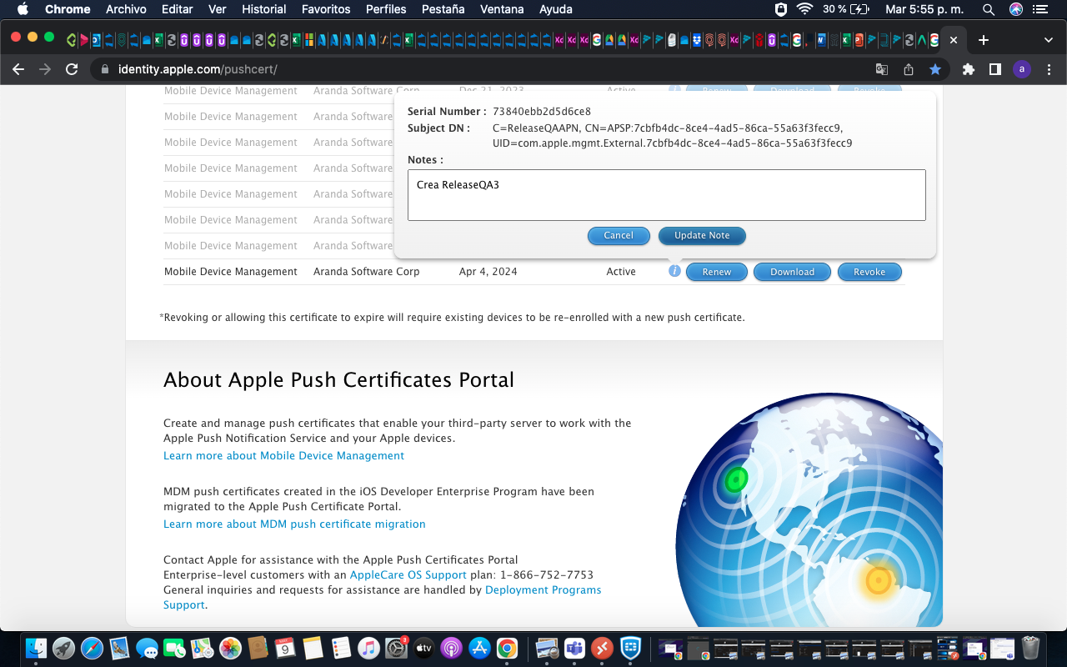Screen dimensions: 1067x667
Task: Revoke the Apr 4, 2024 certificate
Action: point(869,272)
